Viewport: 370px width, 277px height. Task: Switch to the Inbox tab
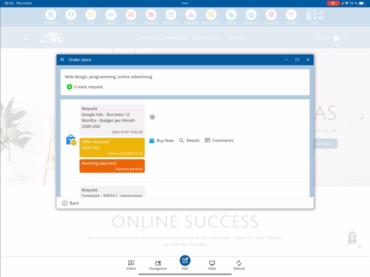tap(131, 265)
